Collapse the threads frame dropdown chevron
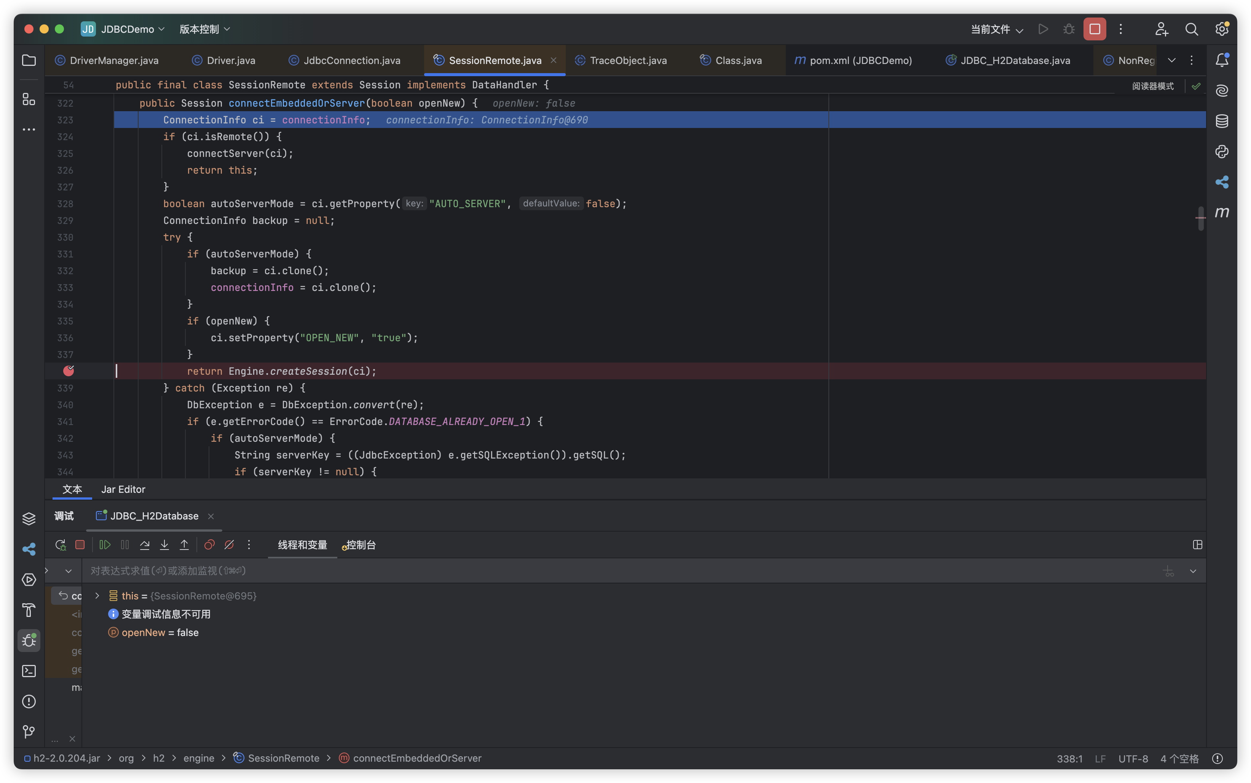The image size is (1251, 783). pyautogui.click(x=68, y=571)
